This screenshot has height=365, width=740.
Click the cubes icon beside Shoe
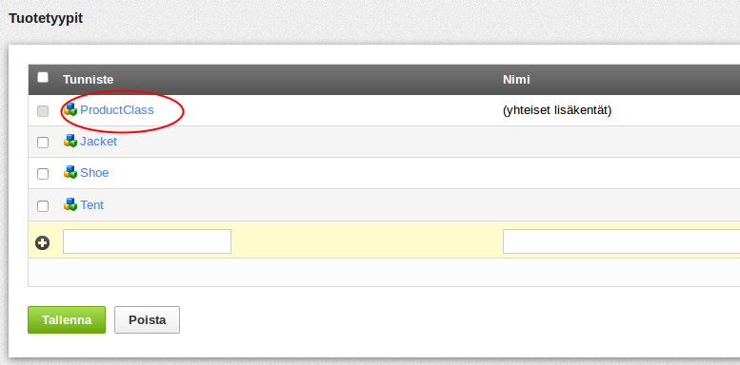click(70, 172)
